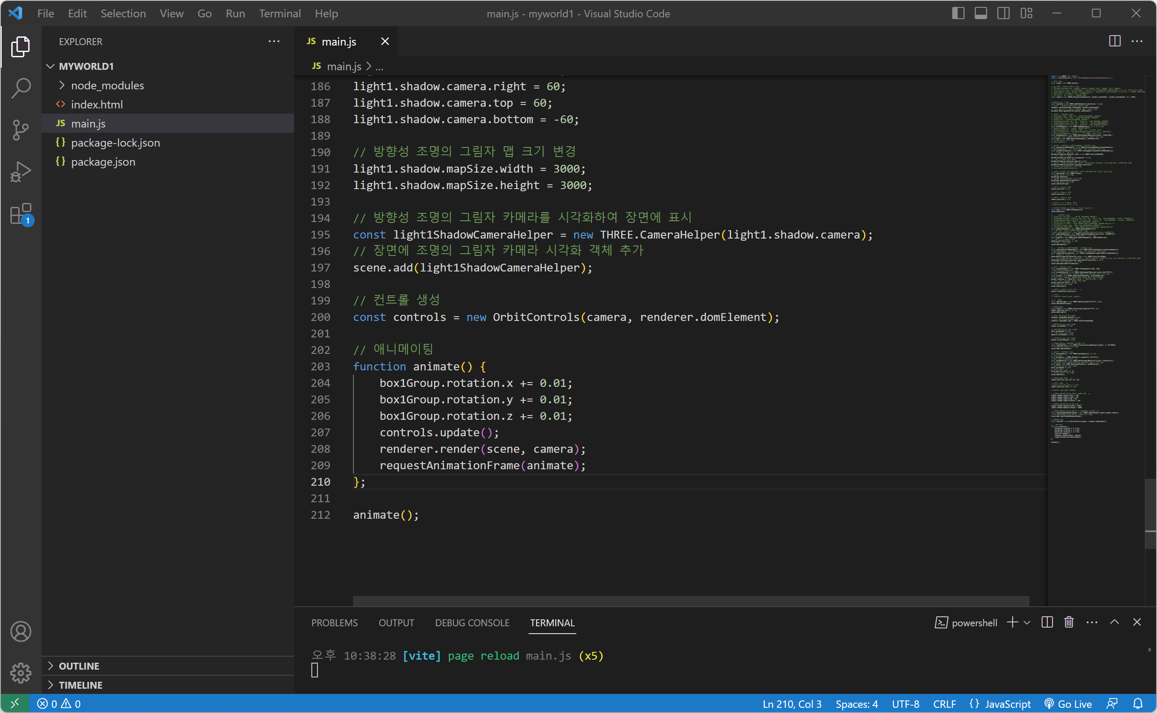Switch to the PROBLEMS tab
The width and height of the screenshot is (1157, 713).
tap(334, 623)
